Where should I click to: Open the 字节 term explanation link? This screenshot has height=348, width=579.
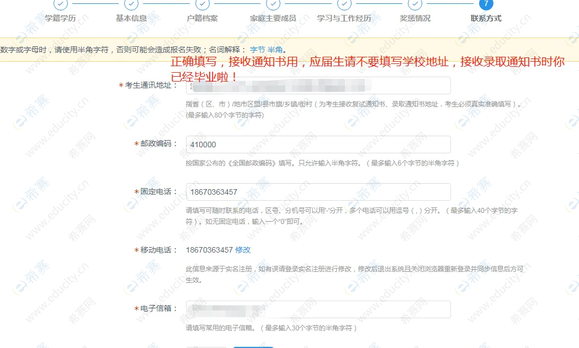(258, 50)
